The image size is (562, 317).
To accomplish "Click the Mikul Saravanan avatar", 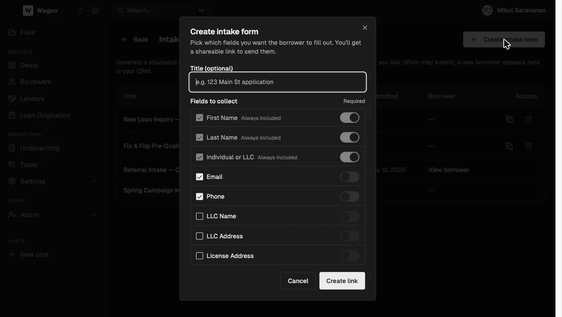I will 488,10.
